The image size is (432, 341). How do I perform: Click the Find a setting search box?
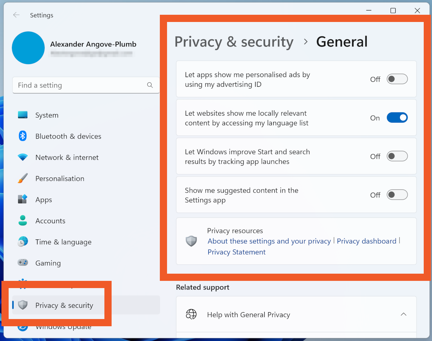[79, 85]
